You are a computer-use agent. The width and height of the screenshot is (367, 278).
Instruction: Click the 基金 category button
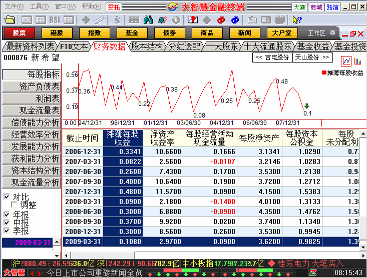tap(132, 32)
